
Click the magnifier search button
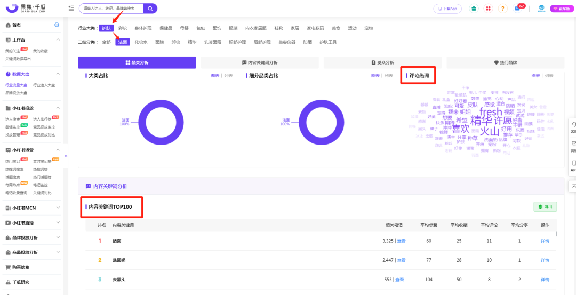pyautogui.click(x=150, y=9)
